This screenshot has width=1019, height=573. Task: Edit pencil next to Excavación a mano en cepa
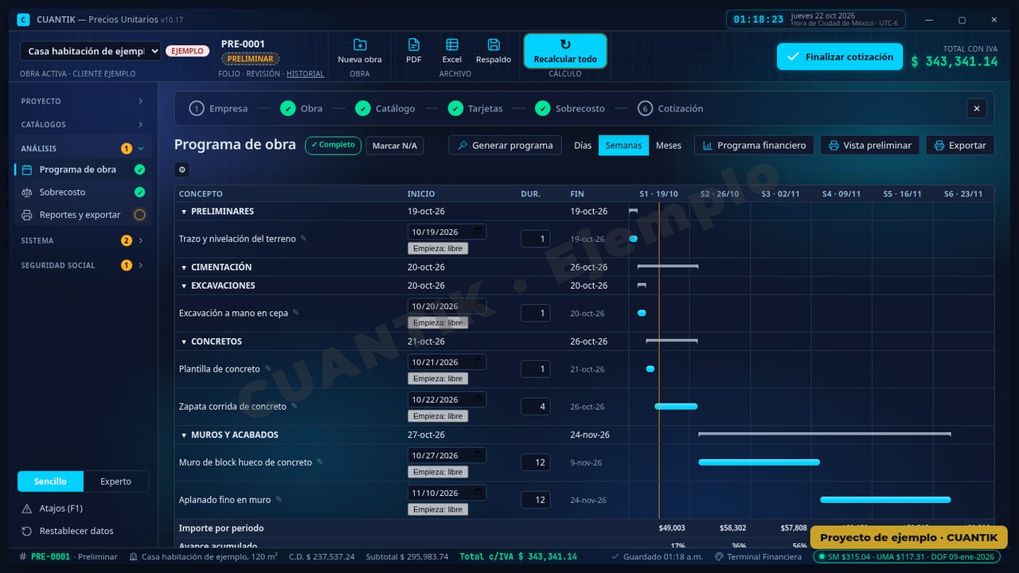[x=296, y=313]
